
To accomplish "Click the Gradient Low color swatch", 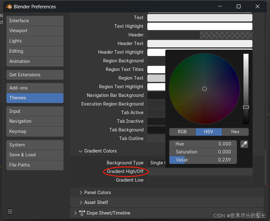I will [x=200, y=180].
